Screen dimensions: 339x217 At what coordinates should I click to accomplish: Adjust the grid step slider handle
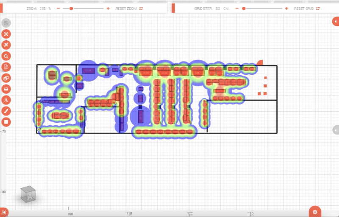tap(244, 8)
